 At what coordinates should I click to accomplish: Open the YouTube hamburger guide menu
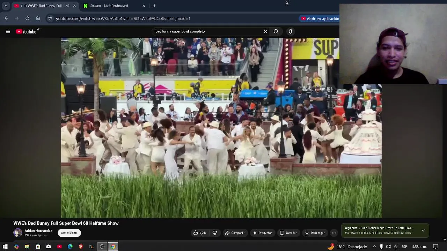click(8, 31)
